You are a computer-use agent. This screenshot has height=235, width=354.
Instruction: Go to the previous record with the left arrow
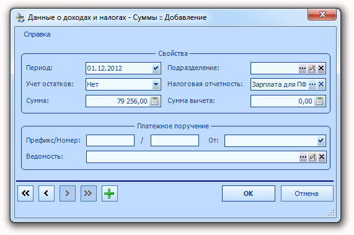click(46, 193)
